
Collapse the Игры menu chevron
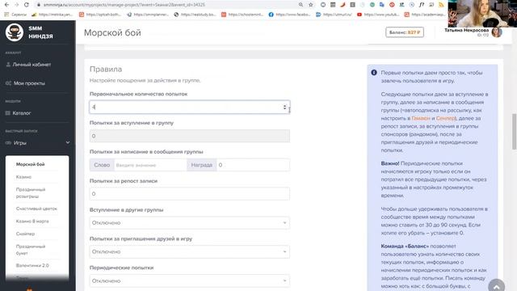click(x=68, y=142)
